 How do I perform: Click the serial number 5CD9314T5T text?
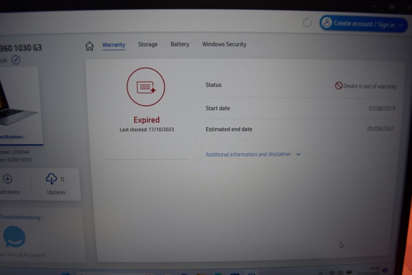20,160
